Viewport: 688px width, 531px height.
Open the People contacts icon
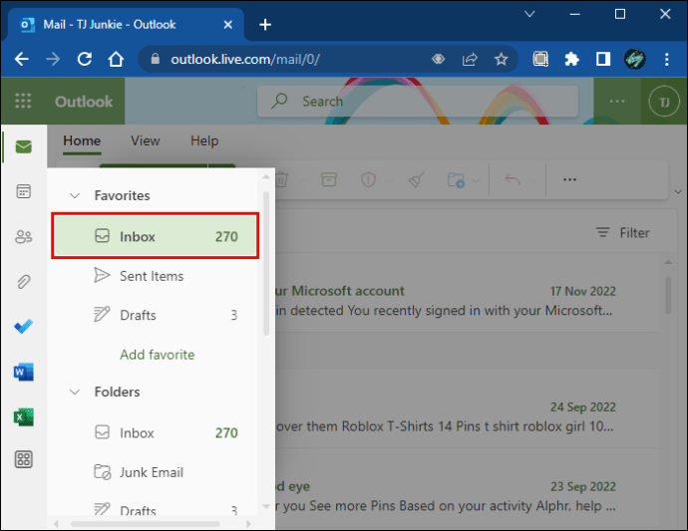pyautogui.click(x=23, y=237)
